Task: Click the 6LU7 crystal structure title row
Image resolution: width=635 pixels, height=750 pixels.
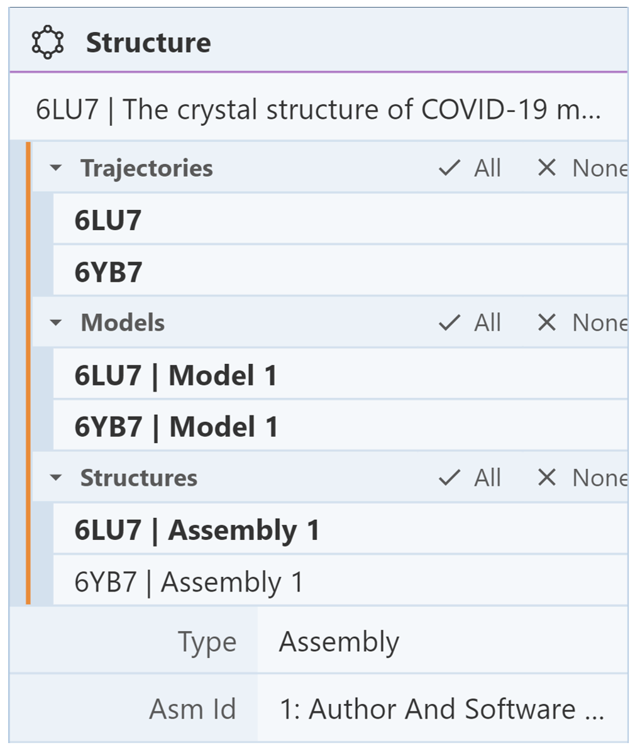Action: pyautogui.click(x=317, y=110)
